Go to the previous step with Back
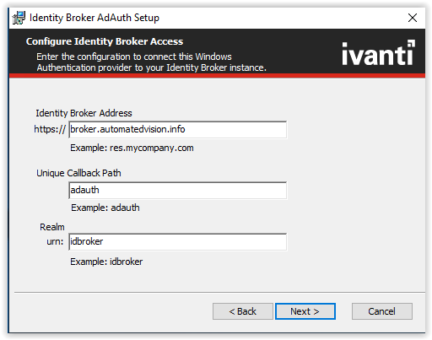Screen dimensions: 432x340 coord(243,311)
